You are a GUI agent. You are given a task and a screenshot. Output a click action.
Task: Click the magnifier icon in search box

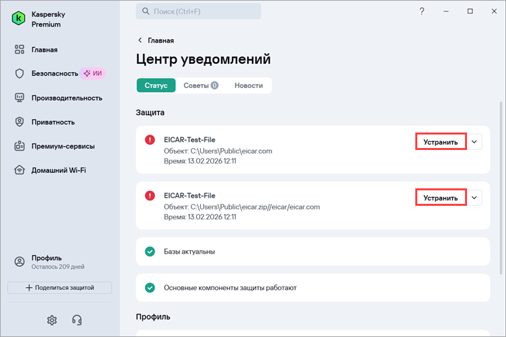click(x=146, y=11)
